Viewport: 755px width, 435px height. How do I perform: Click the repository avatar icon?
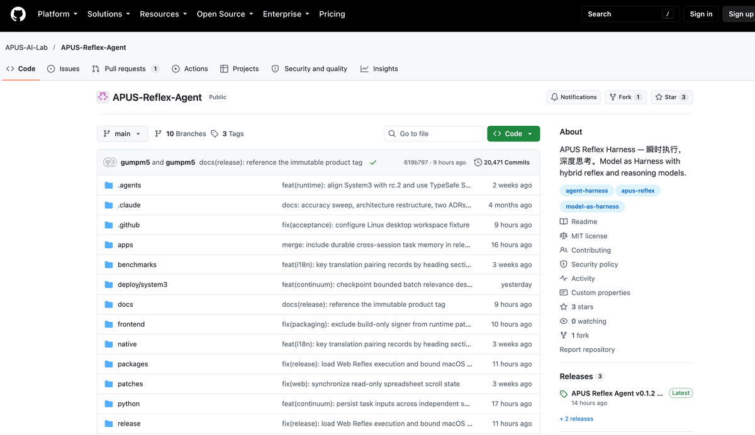pos(103,97)
